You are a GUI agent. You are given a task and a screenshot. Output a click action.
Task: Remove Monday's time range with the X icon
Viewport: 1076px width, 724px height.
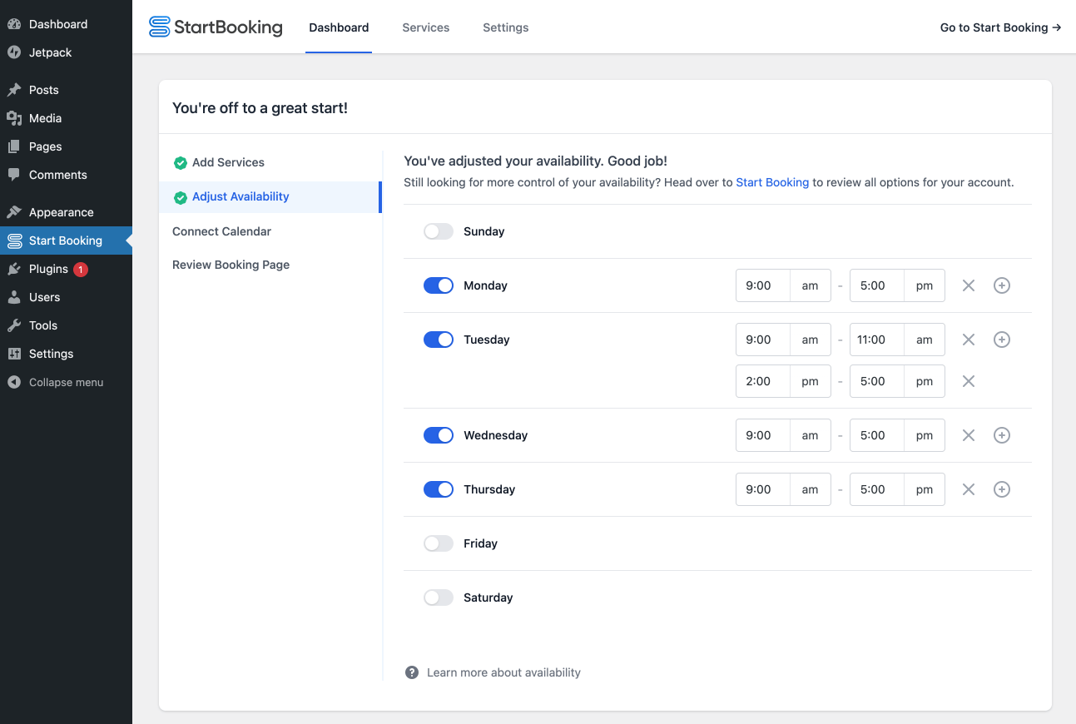(x=969, y=285)
